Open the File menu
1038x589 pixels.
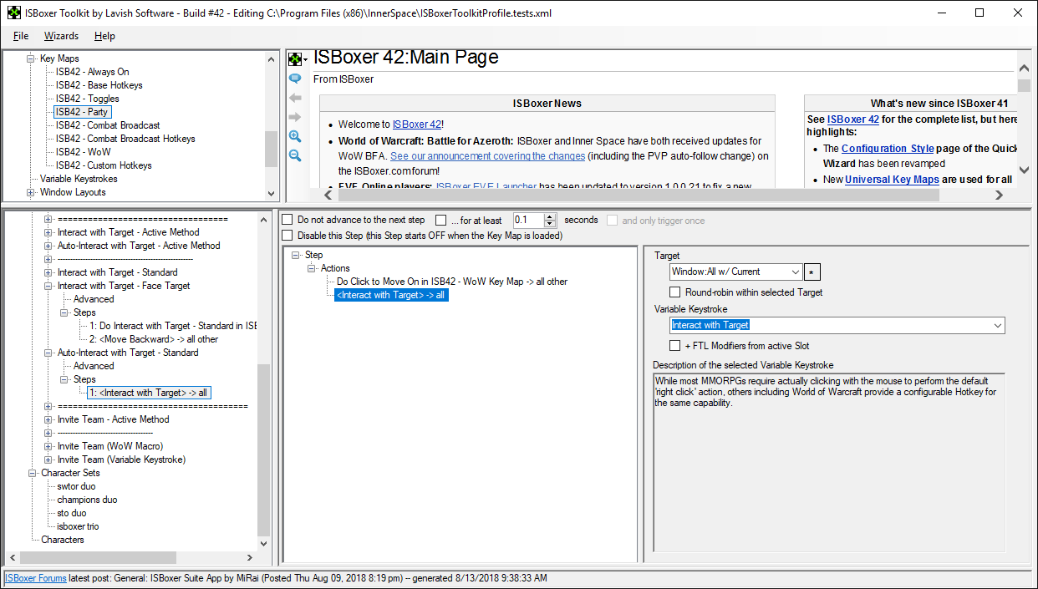pyautogui.click(x=21, y=36)
